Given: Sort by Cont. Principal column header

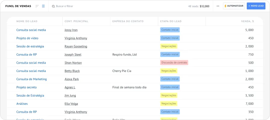Looking at the screenshot, I should click(76, 21).
